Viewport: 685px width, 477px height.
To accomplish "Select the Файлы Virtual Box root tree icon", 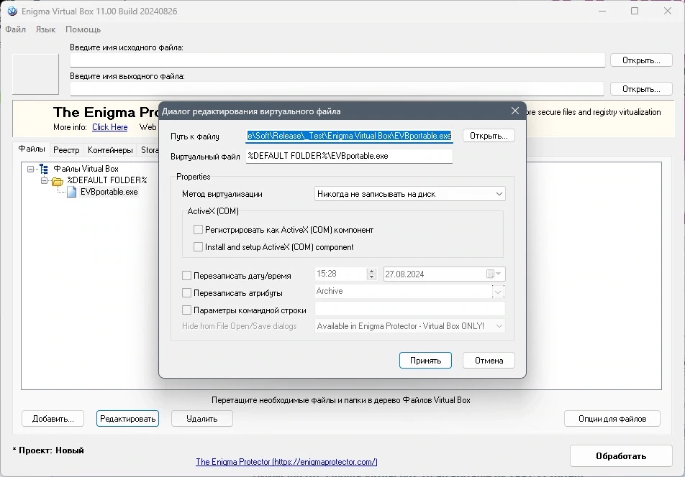I will [44, 169].
